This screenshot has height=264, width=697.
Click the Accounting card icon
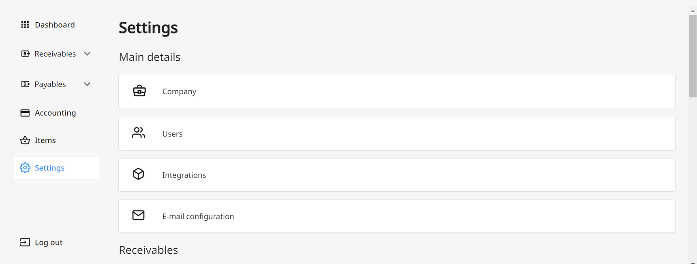tap(25, 113)
